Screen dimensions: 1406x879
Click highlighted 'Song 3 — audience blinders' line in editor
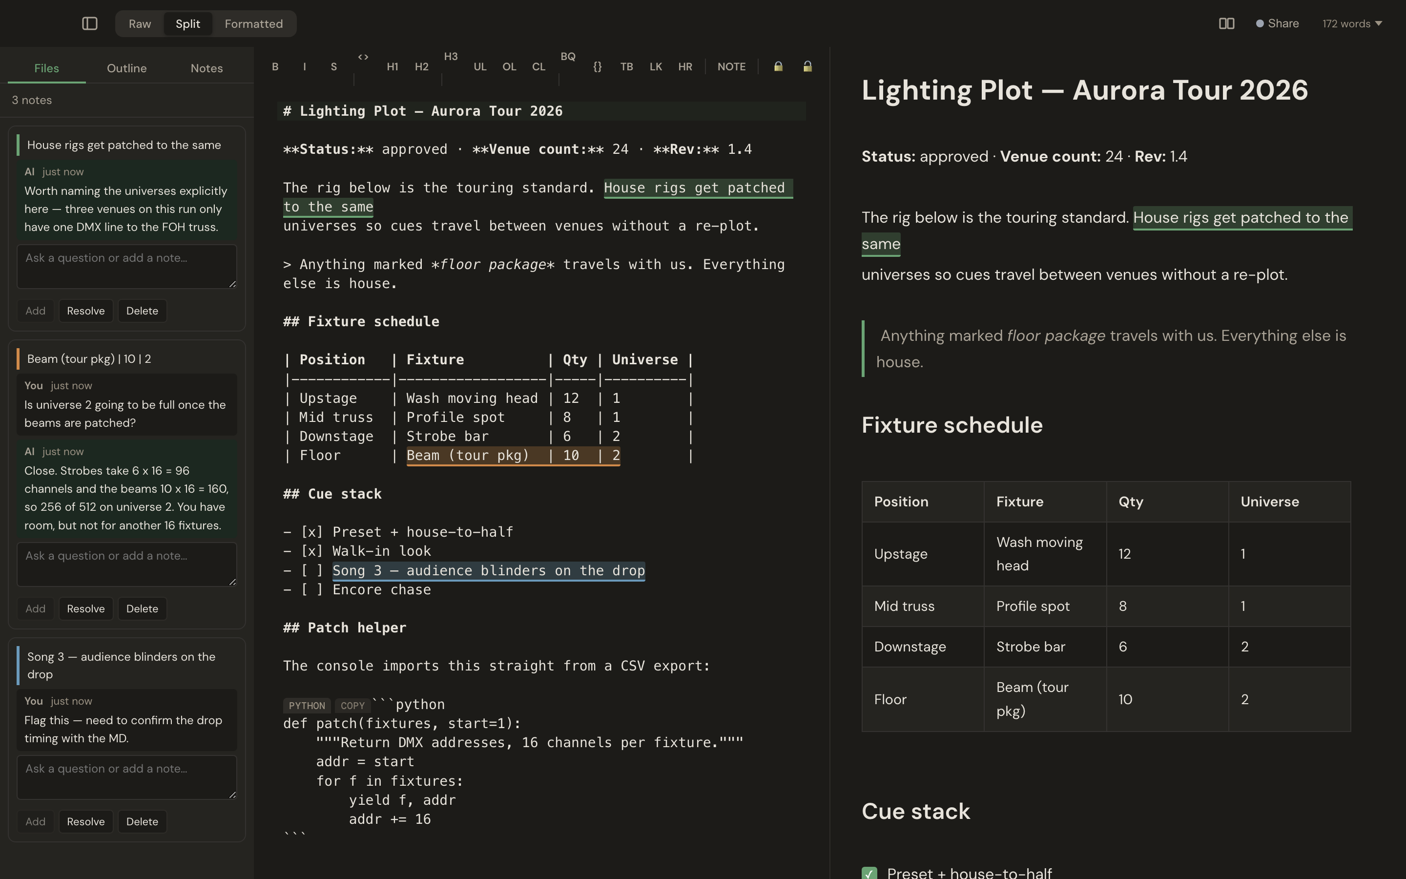click(489, 570)
